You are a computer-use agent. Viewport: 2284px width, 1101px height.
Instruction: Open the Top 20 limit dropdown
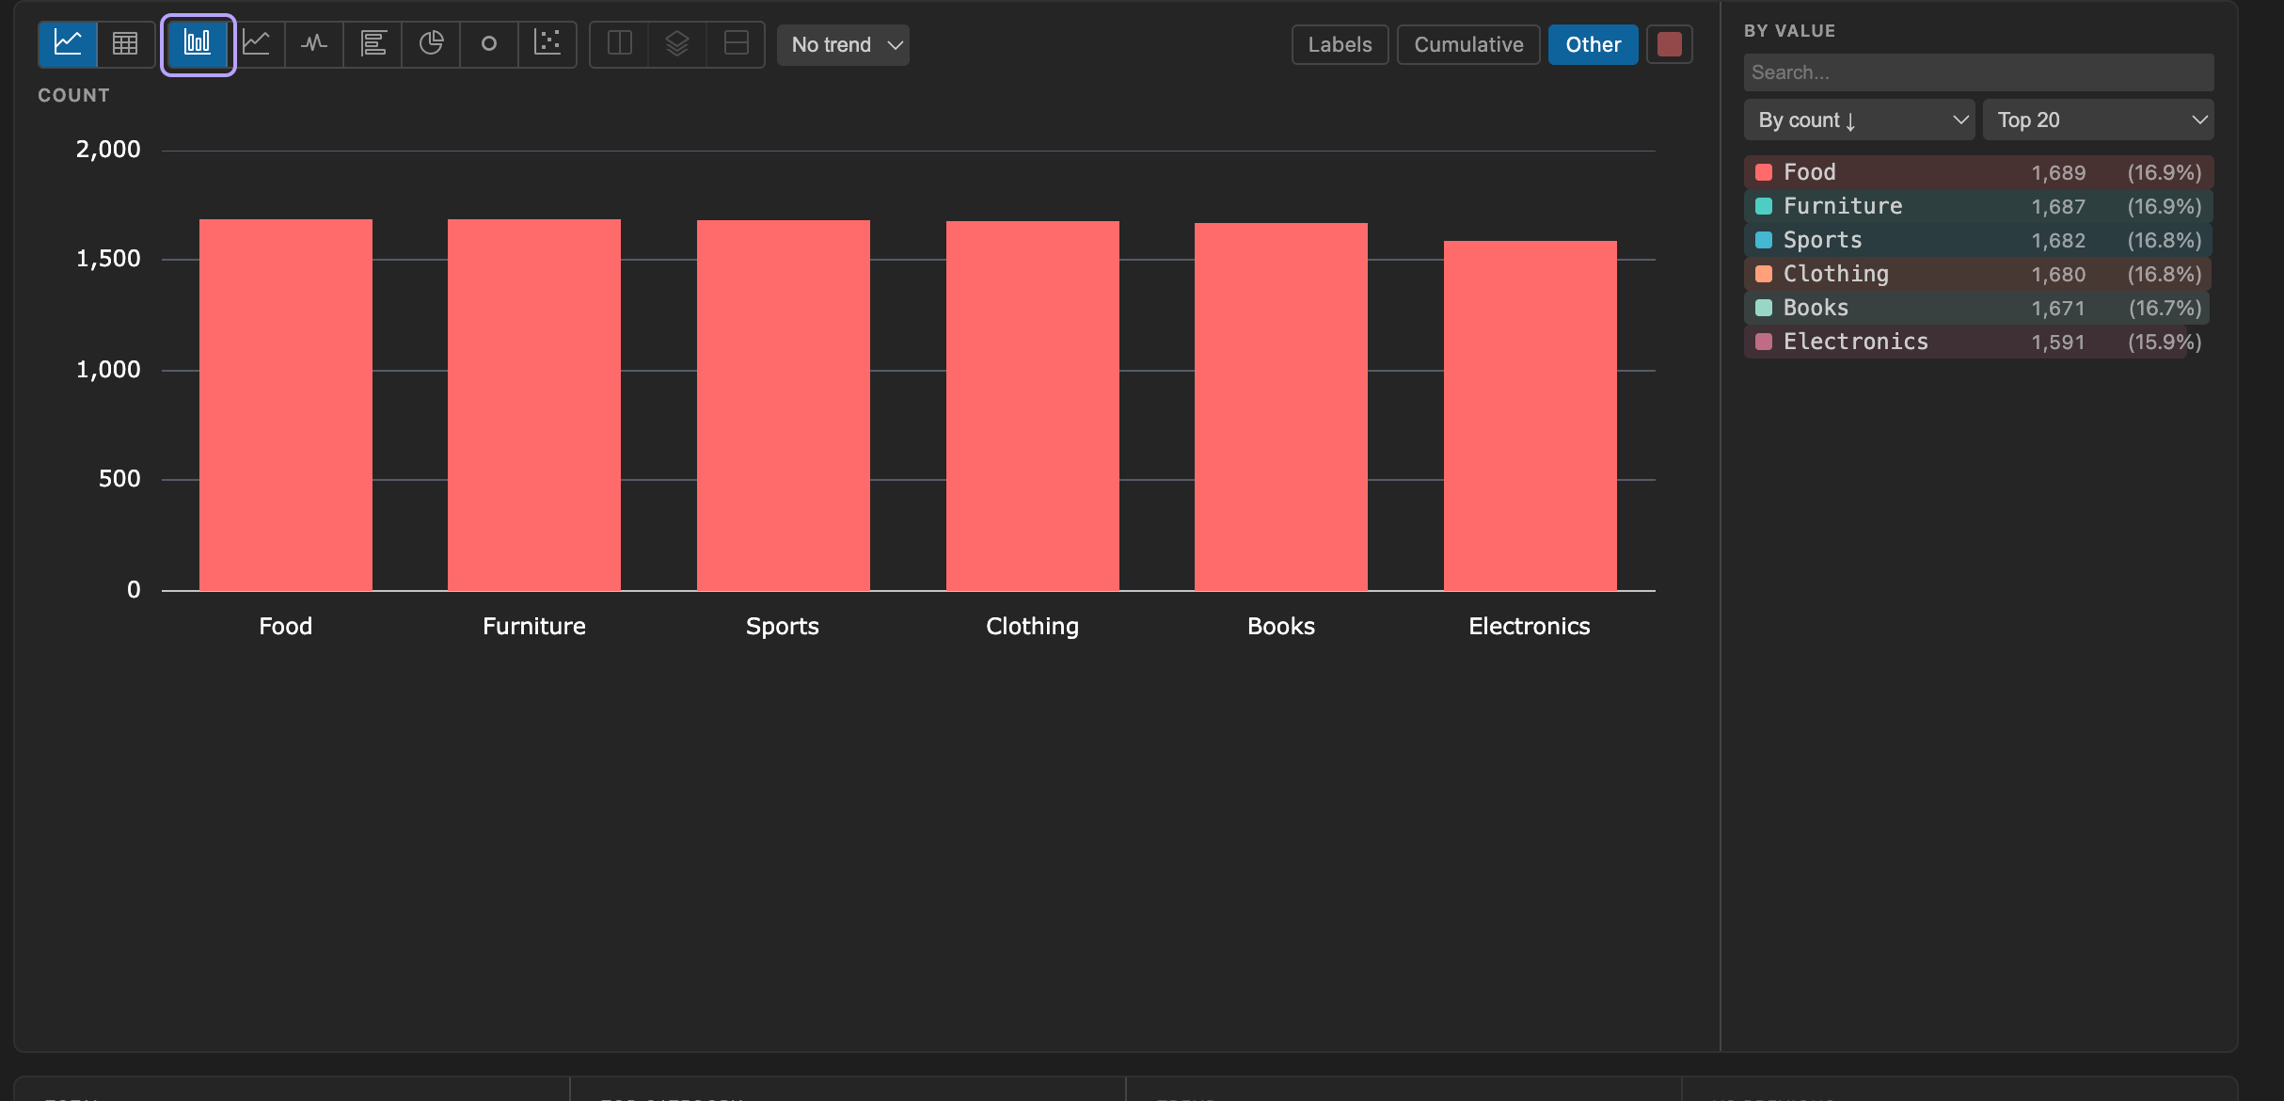[x=2098, y=120]
